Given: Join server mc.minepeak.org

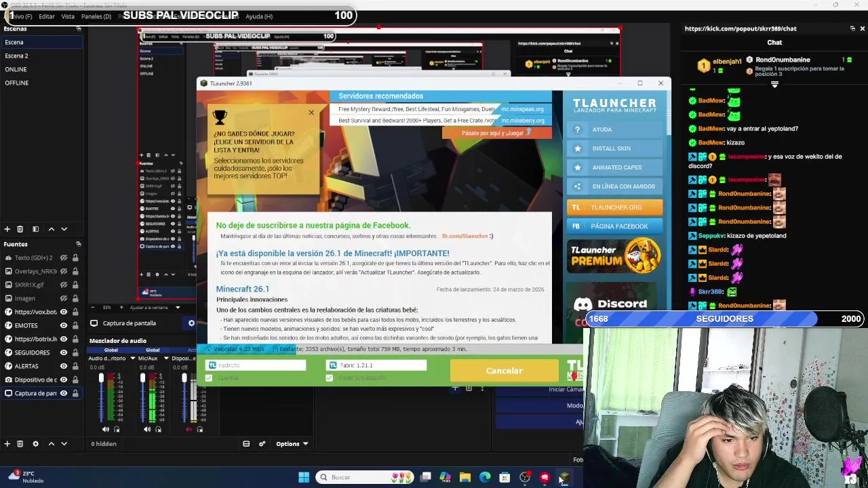Looking at the screenshot, I should [x=523, y=109].
